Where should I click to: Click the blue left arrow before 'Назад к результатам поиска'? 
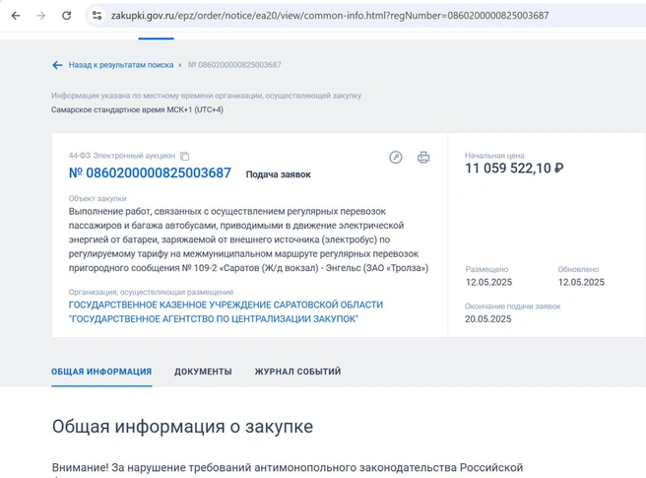pyautogui.click(x=57, y=65)
